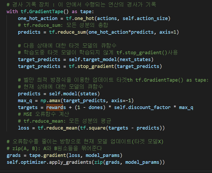Click grads variable on the tape.gradient line
Viewport: 212px width, 173px height.
pos(14,155)
